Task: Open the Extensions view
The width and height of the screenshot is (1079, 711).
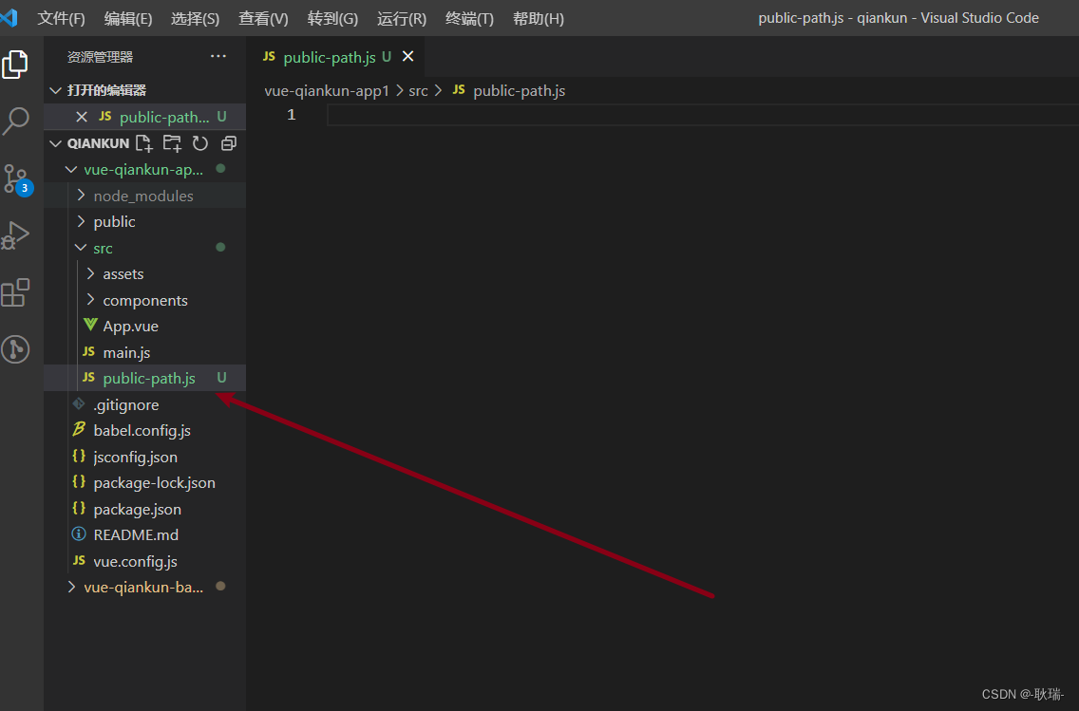Action: pyautogui.click(x=15, y=293)
